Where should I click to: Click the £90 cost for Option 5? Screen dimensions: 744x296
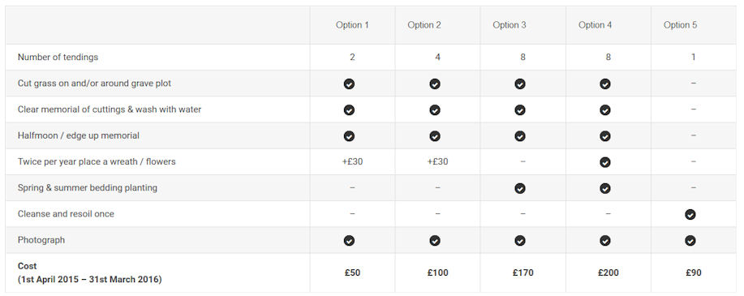point(693,272)
